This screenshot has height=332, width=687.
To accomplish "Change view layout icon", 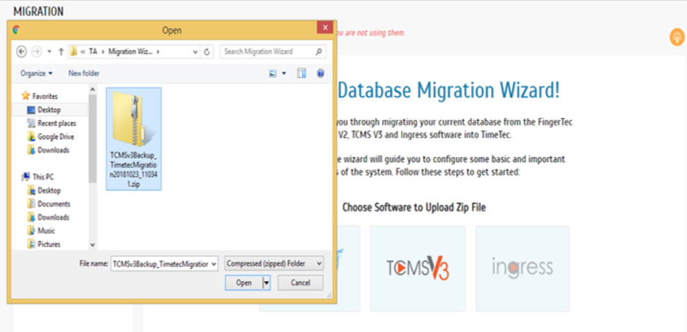I will pyautogui.click(x=273, y=73).
